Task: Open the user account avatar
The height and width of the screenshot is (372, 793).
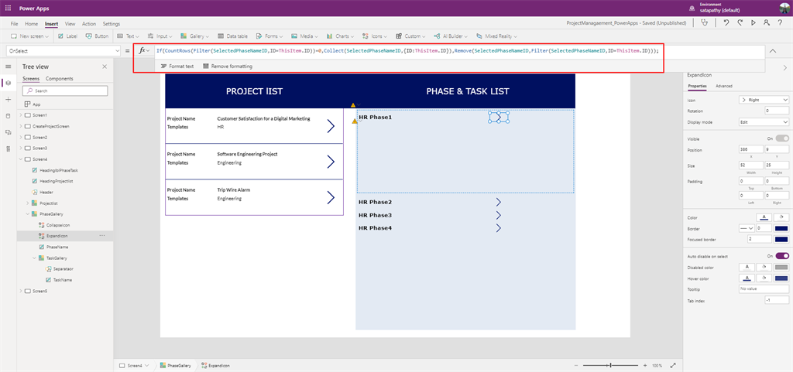Action: 785,8
